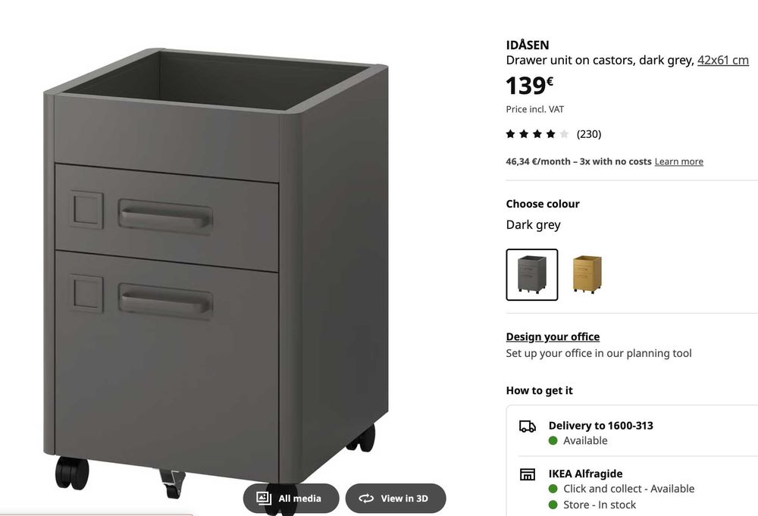Launch View in 3D mode
The height and width of the screenshot is (516, 758).
(x=396, y=498)
